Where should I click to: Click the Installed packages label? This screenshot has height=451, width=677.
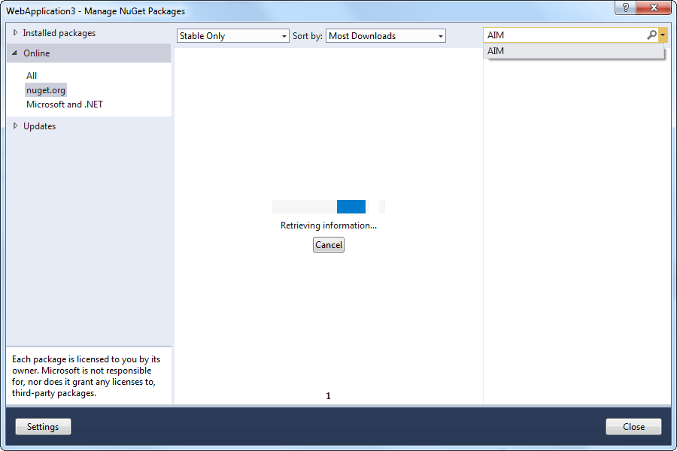(59, 33)
